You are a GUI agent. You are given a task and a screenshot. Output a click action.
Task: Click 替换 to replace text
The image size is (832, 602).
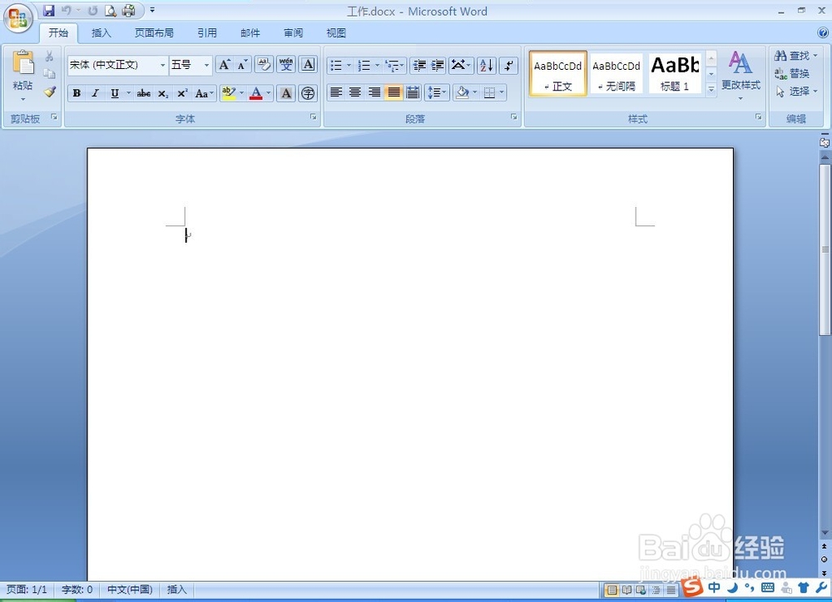[x=792, y=73]
